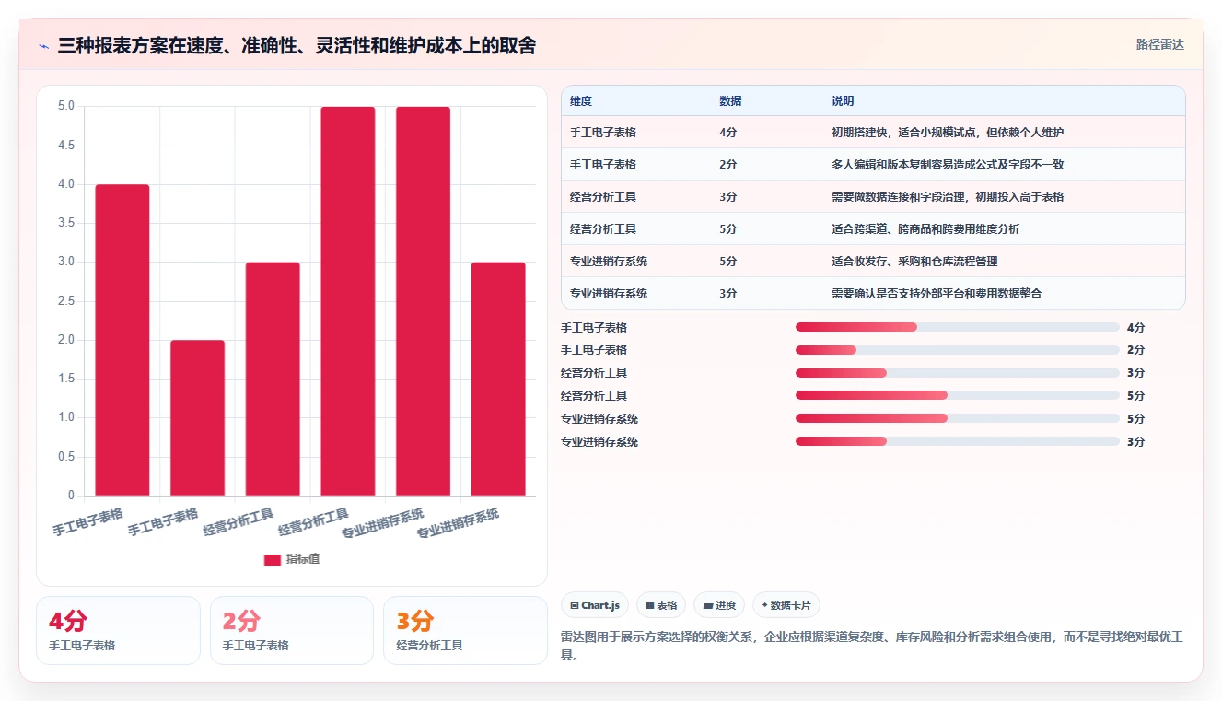
Task: Click the page title 三种报表方案在速度…取舍
Action: [x=297, y=45]
